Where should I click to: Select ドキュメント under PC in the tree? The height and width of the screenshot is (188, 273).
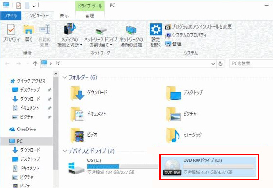tap(26, 168)
